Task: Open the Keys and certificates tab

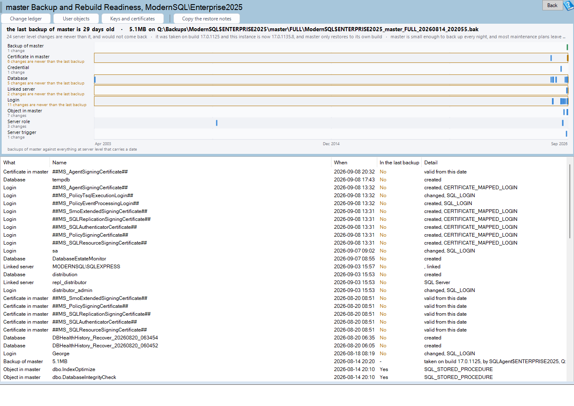Action: click(x=132, y=19)
